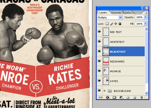Add a layer mask
The width and height of the screenshot is (151, 108).
pos(114,97)
